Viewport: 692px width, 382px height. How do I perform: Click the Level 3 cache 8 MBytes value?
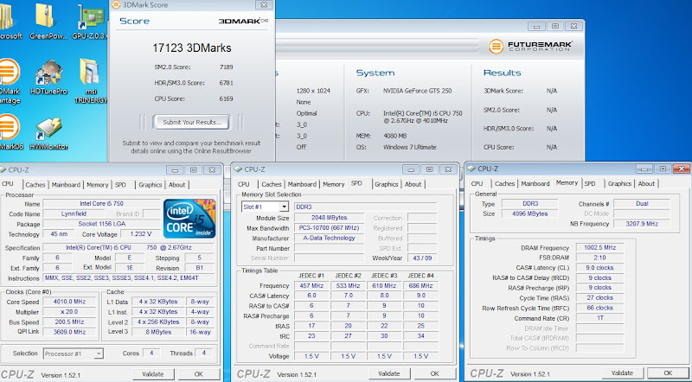click(x=158, y=332)
